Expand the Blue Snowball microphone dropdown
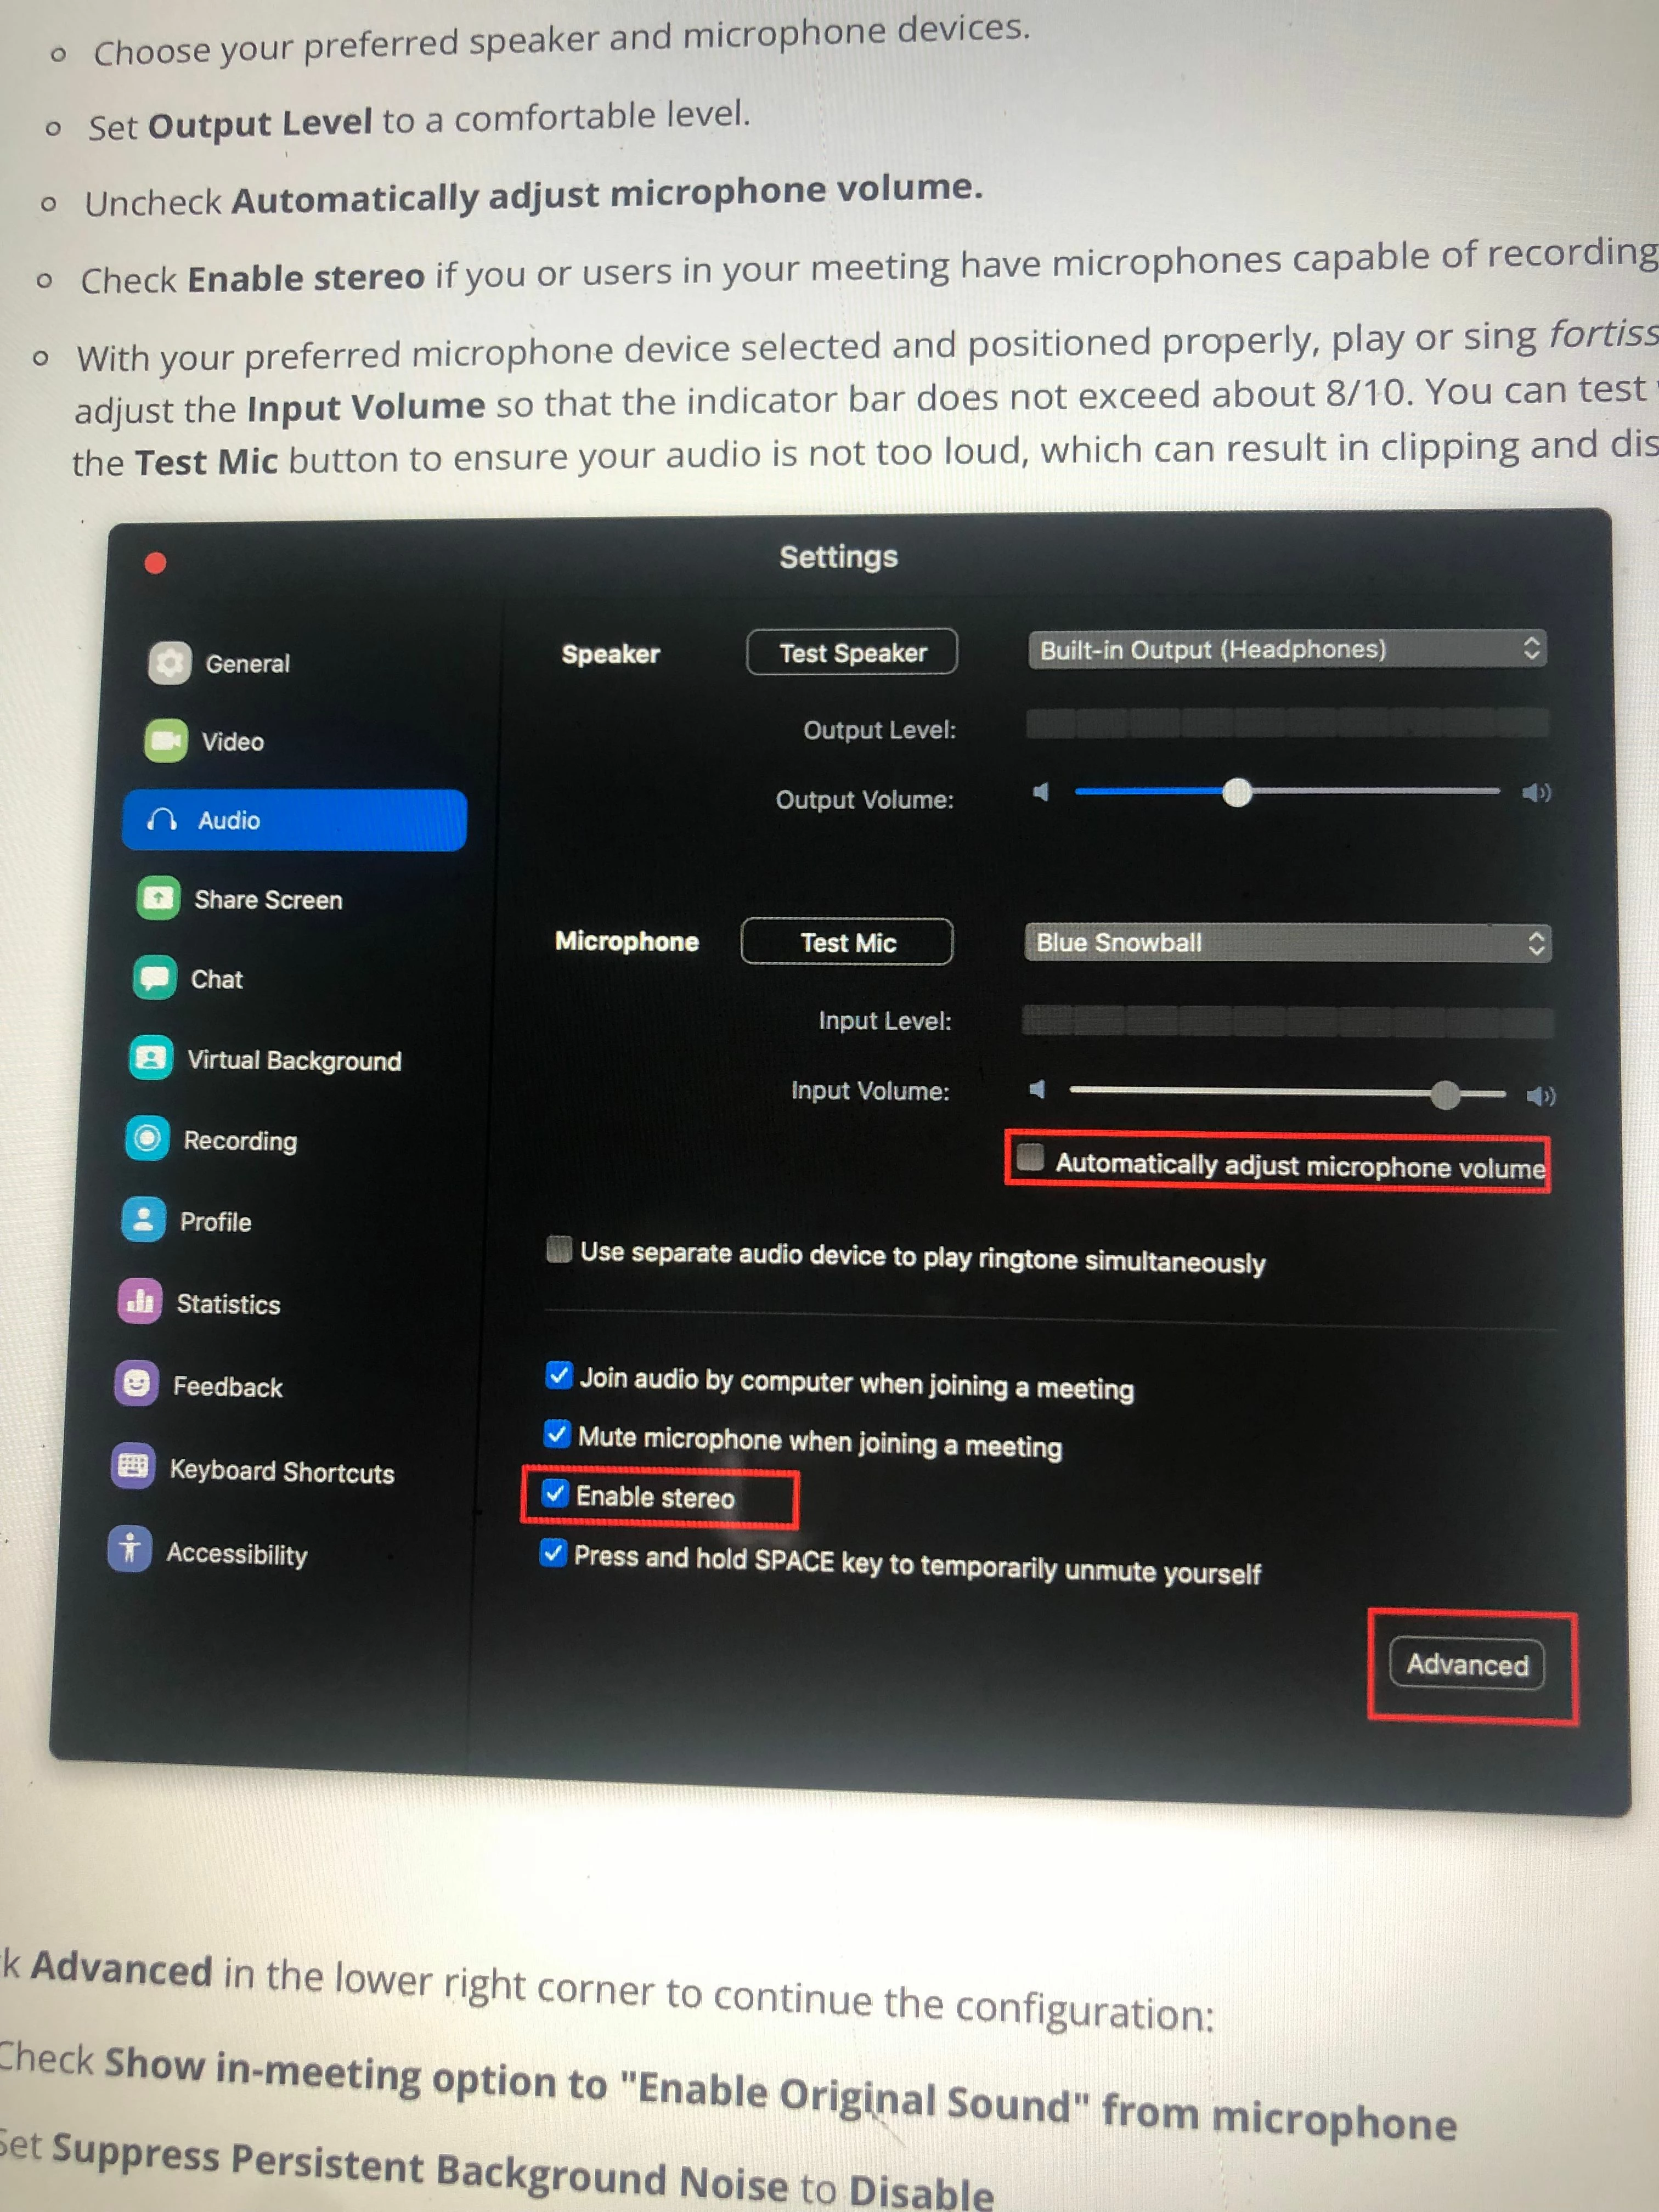The width and height of the screenshot is (1659, 2212). [x=1288, y=942]
